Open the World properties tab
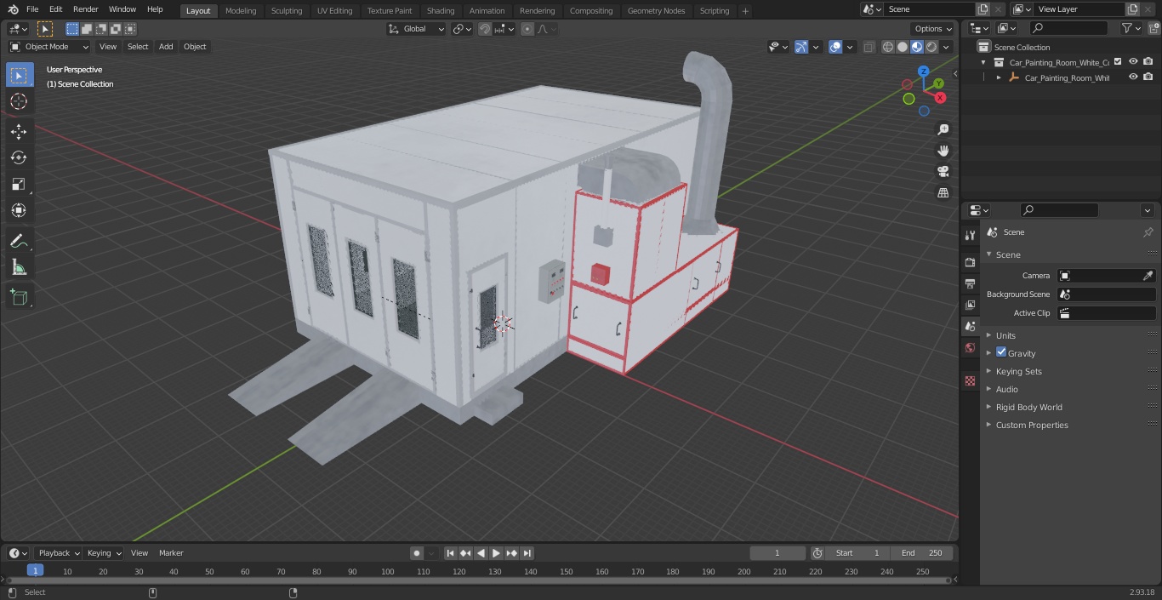 coord(970,347)
